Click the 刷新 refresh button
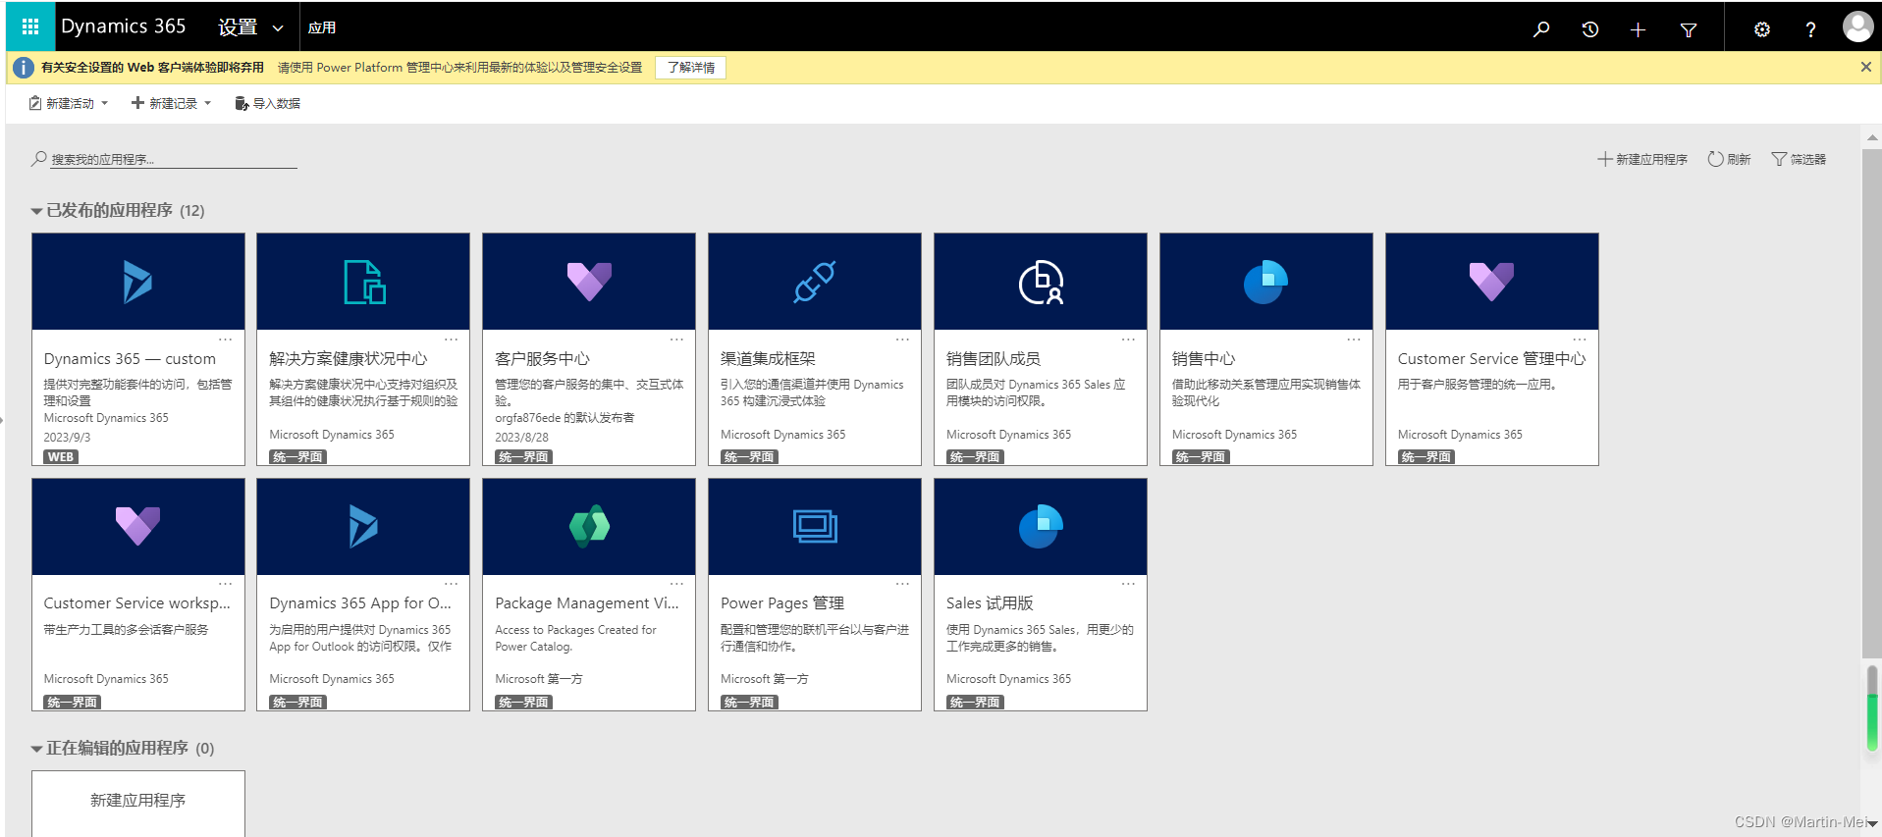1882x837 pixels. point(1730,159)
